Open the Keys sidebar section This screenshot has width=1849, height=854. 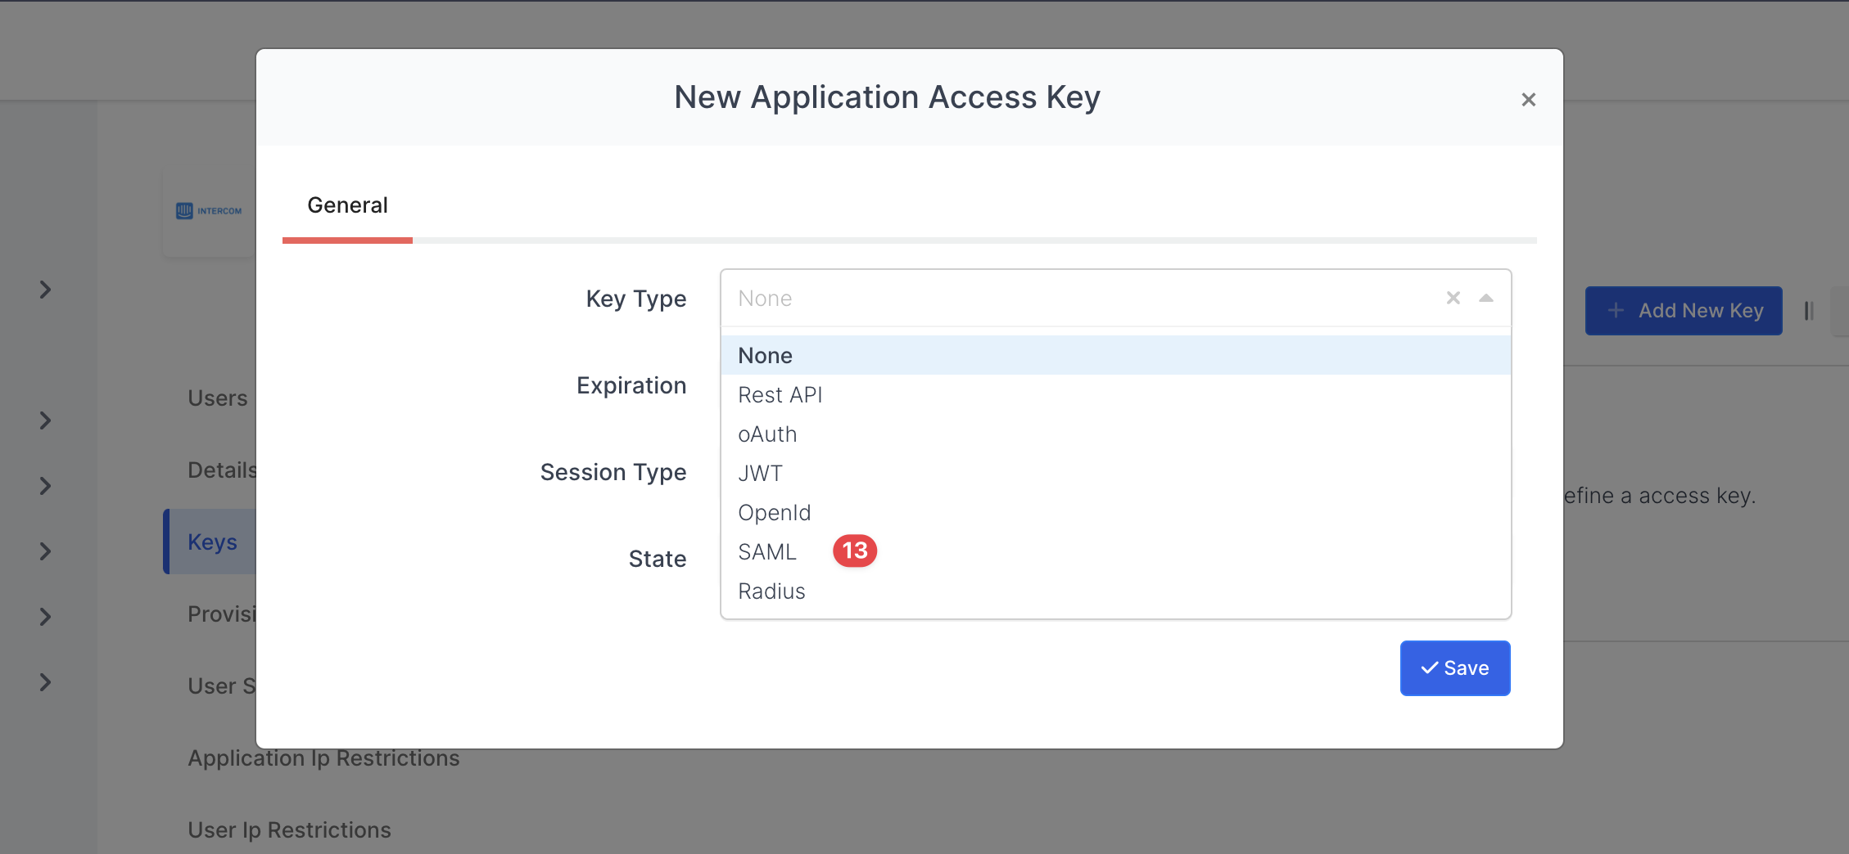[x=212, y=542]
